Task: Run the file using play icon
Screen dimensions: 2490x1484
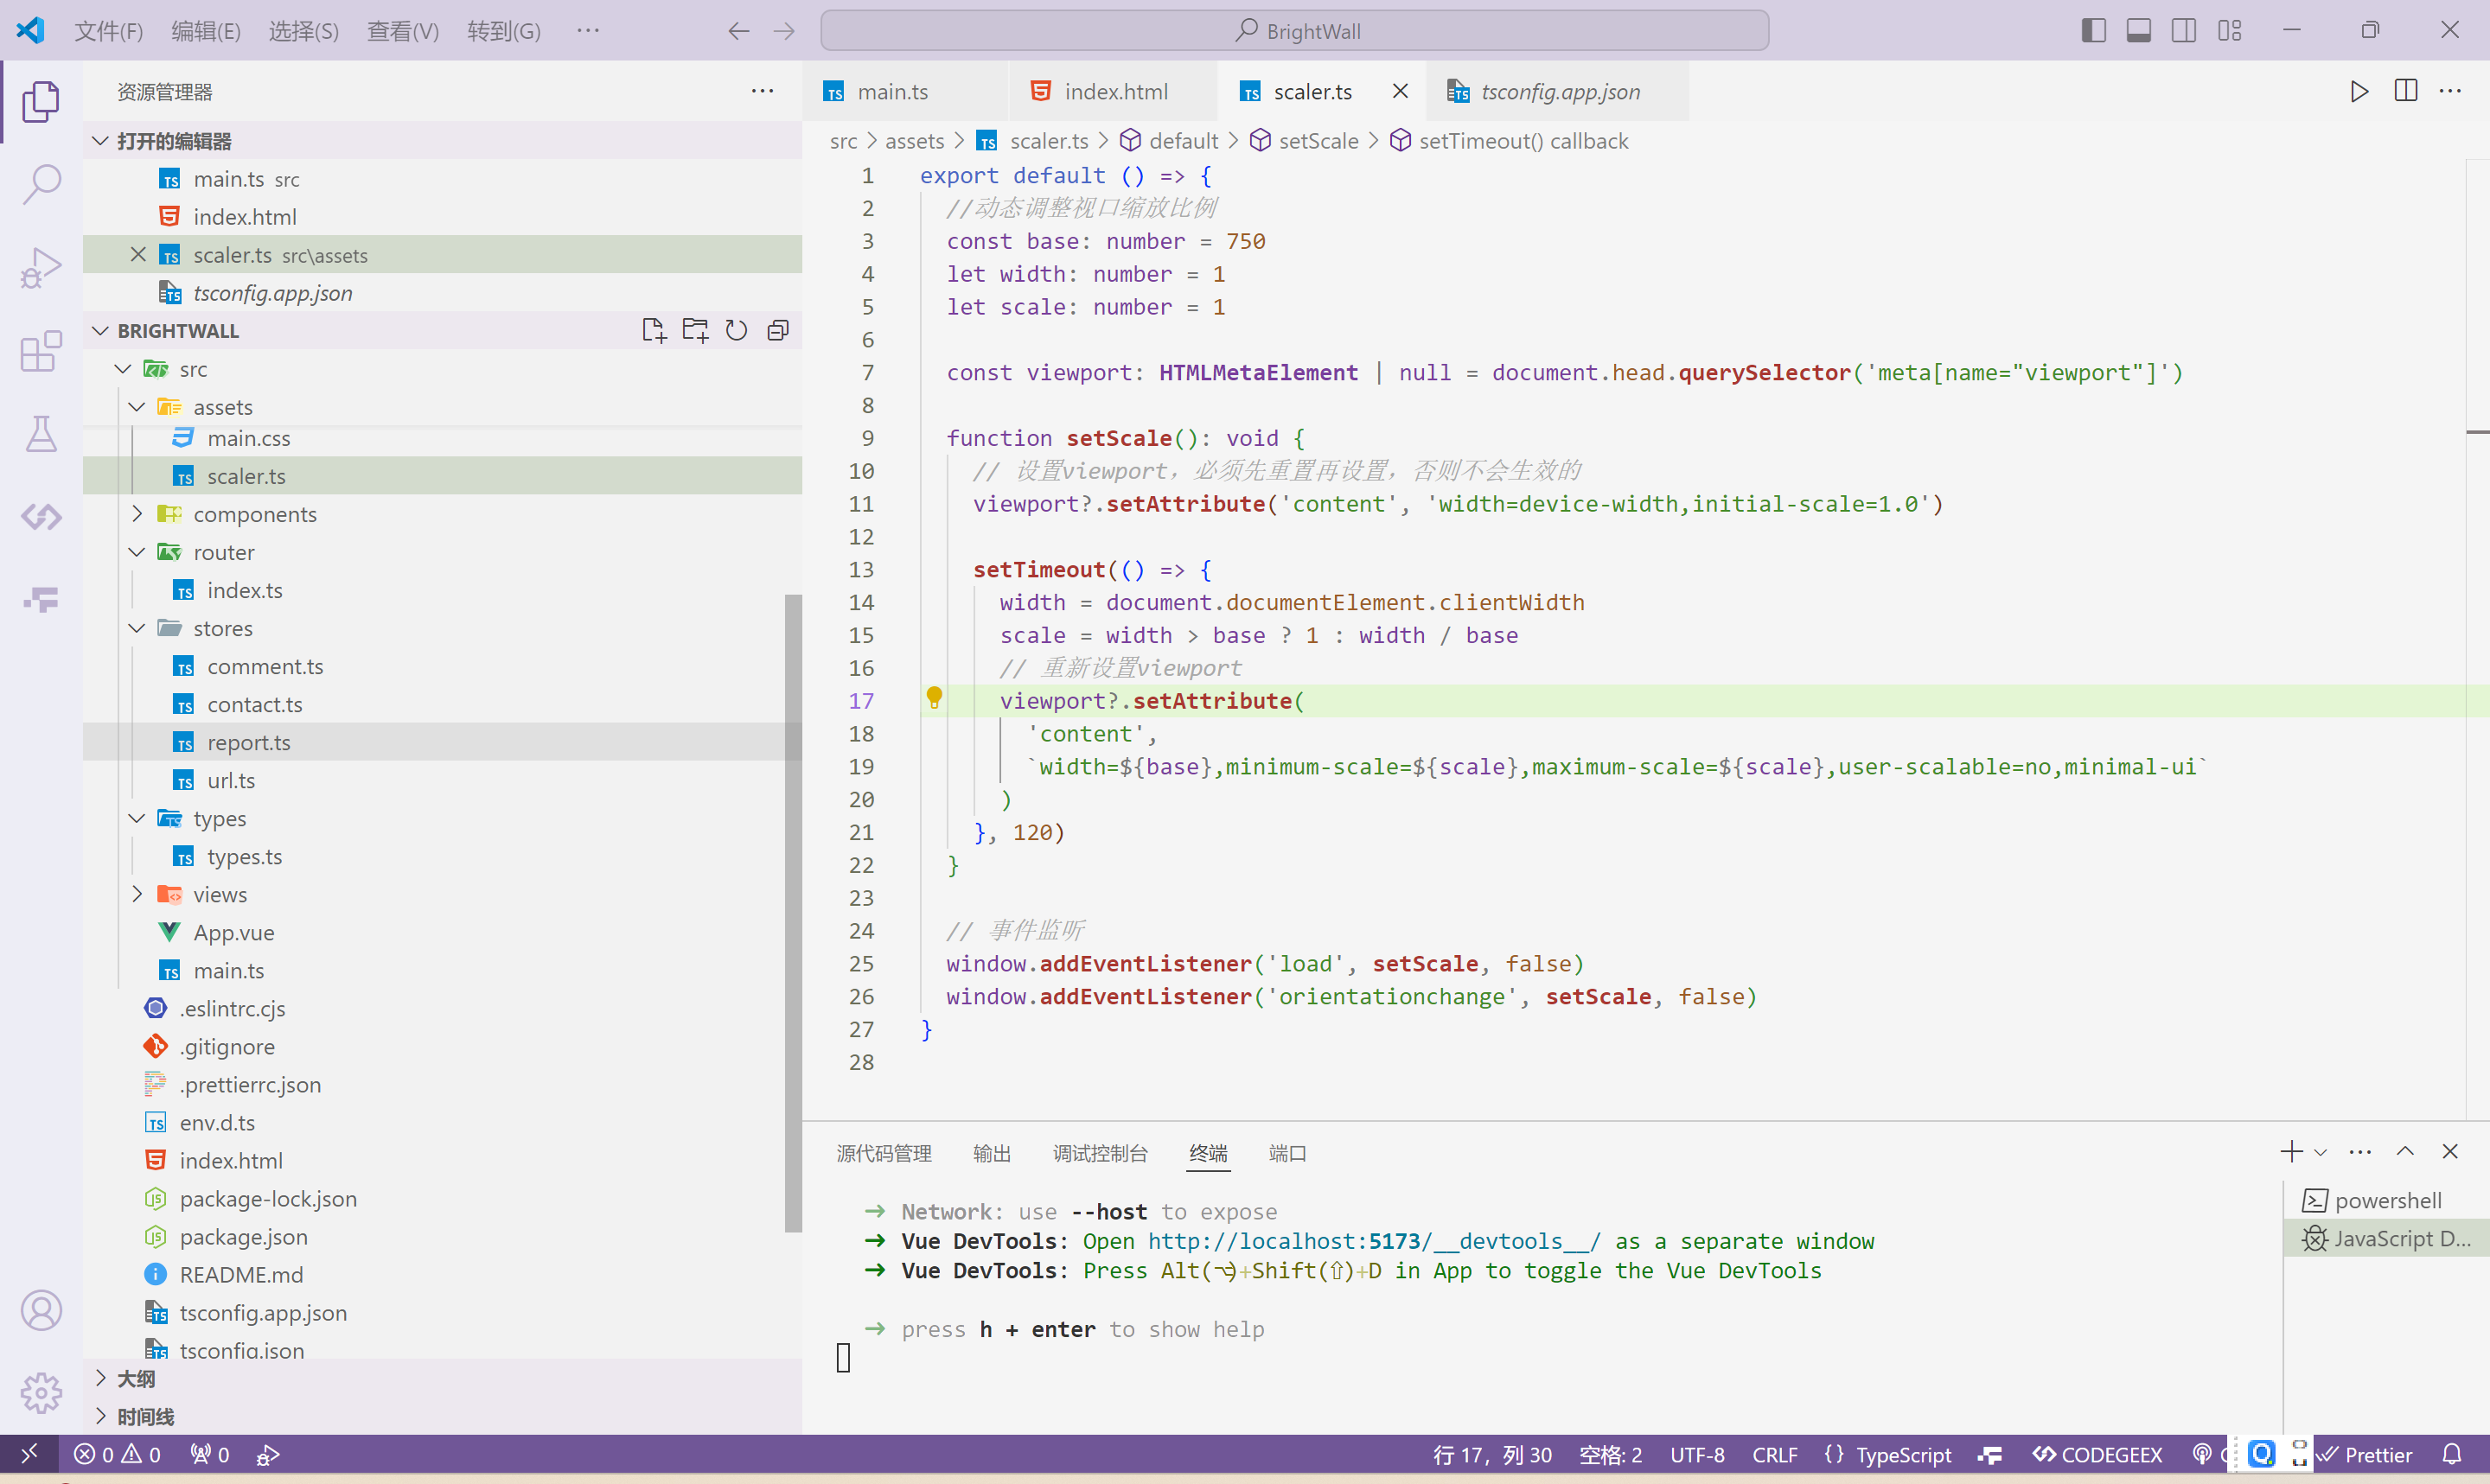Action: (x=2359, y=92)
